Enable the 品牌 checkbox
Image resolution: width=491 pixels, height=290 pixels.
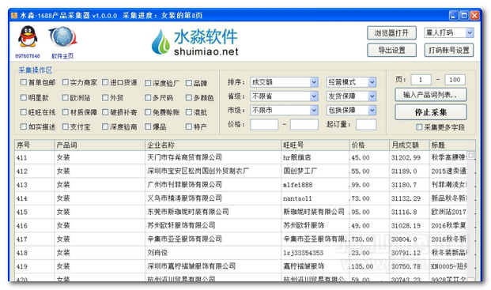[188, 83]
